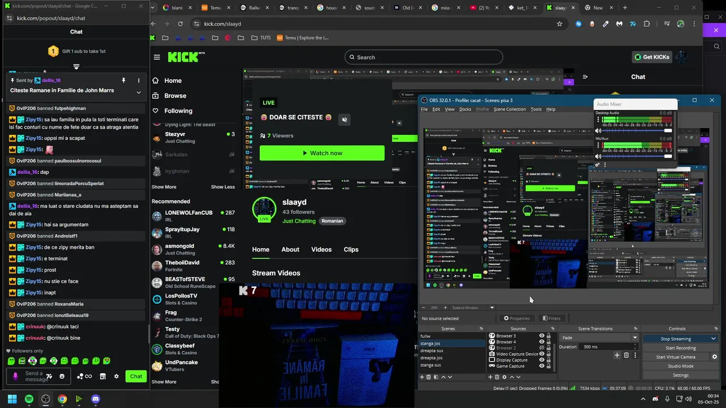Switch to the About tab on slaayd channel
Viewport: 726px width, 408px height.
point(290,249)
